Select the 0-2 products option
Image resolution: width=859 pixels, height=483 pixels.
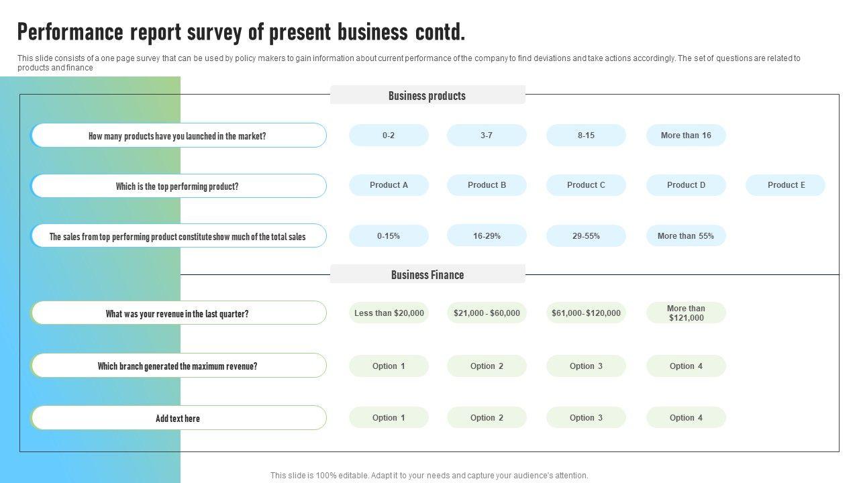[x=389, y=136]
